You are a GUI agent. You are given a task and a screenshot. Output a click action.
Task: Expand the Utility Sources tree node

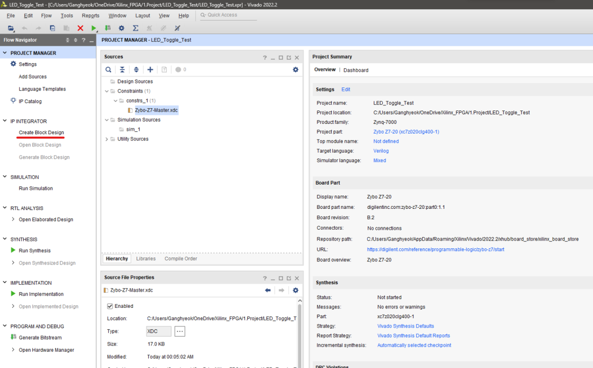pos(106,139)
